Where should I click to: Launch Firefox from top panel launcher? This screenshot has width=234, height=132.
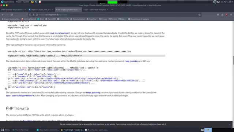click(x=33, y=2)
